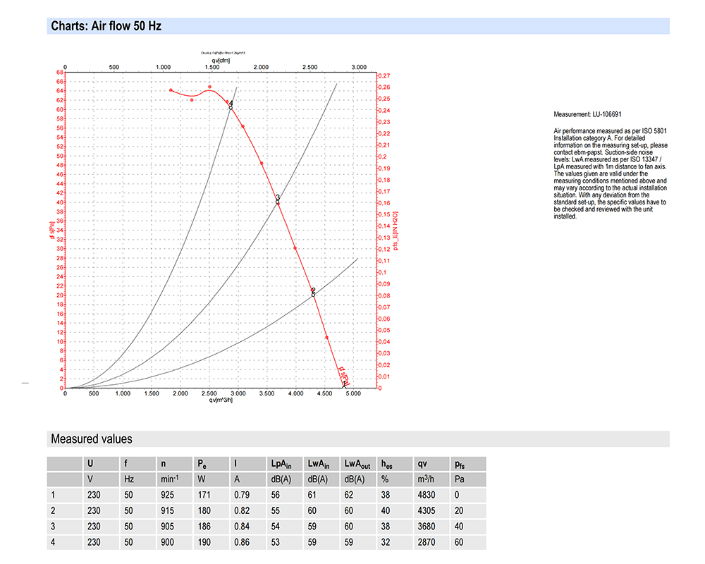Select the 0.82 current value in row 2
The width and height of the screenshot is (705, 564).
point(243,511)
